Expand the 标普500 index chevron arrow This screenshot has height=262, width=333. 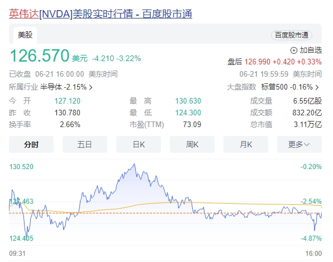317,87
